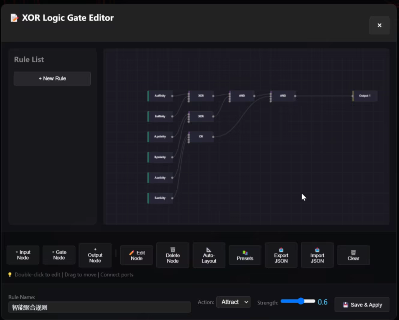Open the Presets palette
The height and width of the screenshot is (320, 399).
(245, 255)
